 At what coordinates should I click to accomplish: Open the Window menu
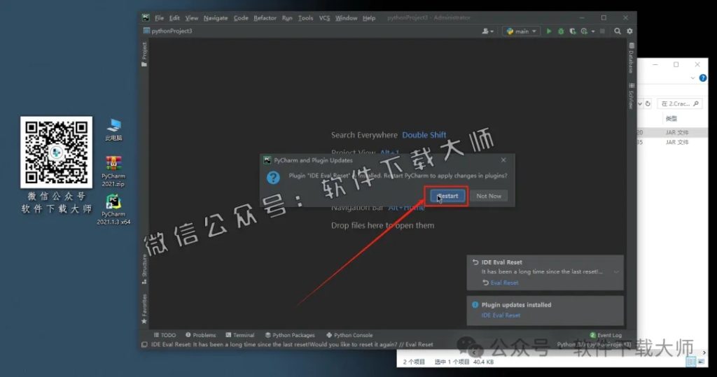tap(346, 17)
